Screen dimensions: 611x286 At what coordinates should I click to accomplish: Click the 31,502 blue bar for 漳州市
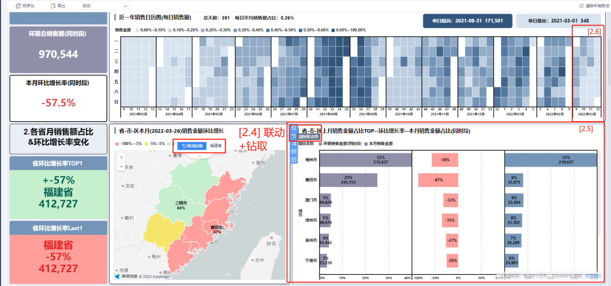513,220
